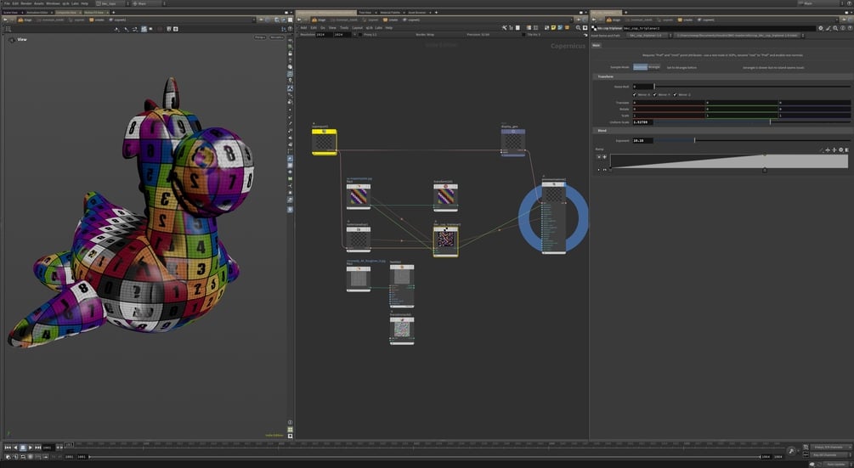Click the node name field bkc_cop_triplanar2
This screenshot has width=854, height=468.
[719, 28]
